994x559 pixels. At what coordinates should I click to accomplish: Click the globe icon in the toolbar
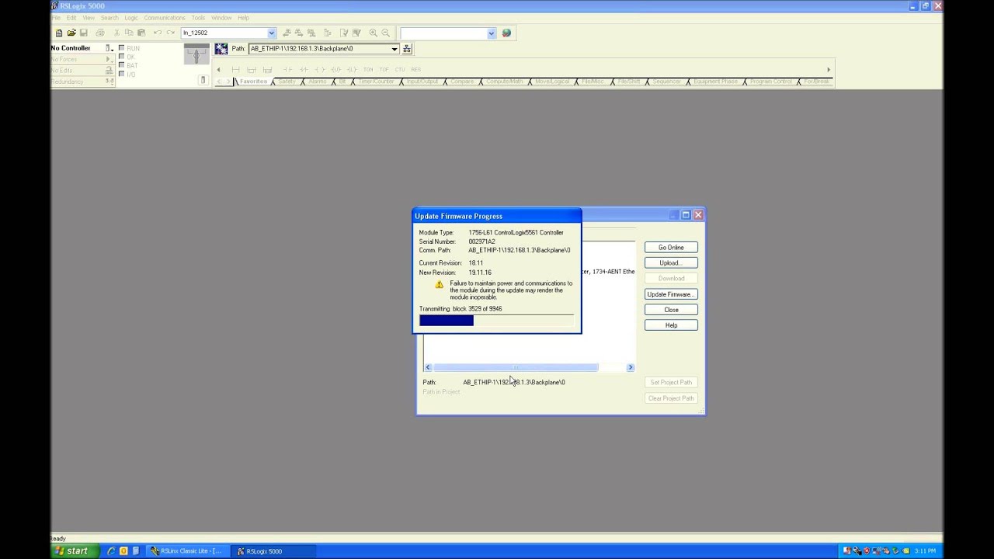(x=506, y=33)
